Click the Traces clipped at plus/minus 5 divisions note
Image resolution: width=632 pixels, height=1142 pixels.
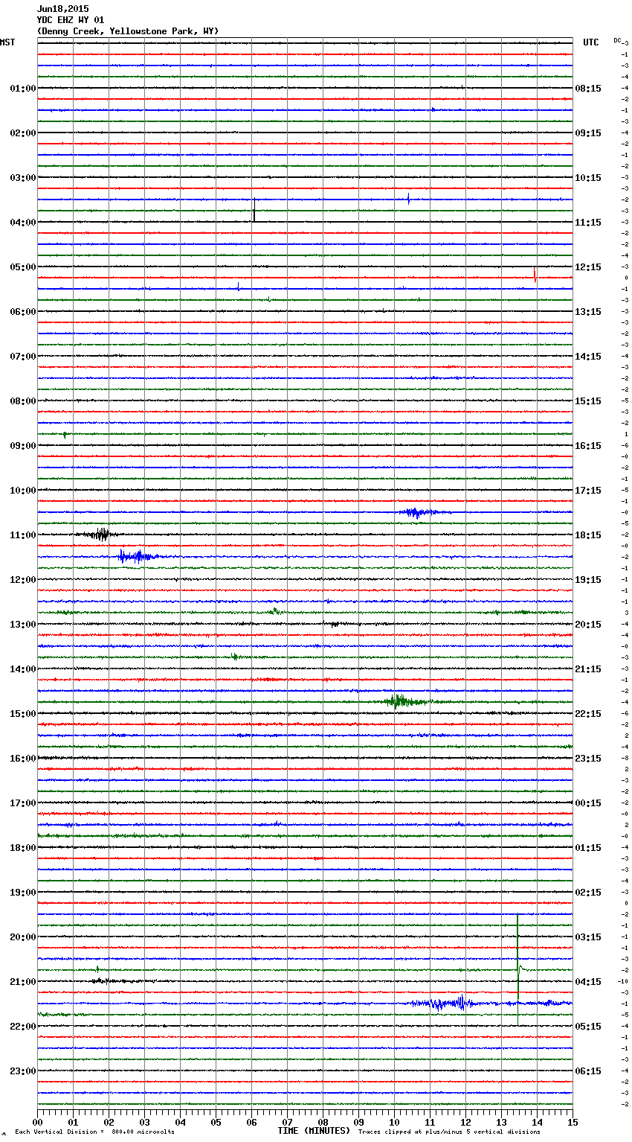pyautogui.click(x=449, y=1132)
